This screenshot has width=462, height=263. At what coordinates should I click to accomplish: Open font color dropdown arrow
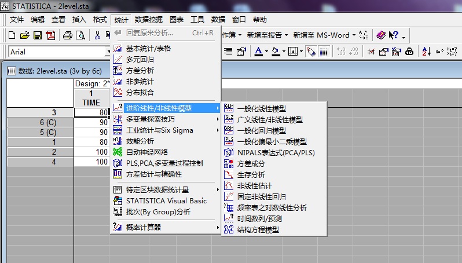point(266,52)
